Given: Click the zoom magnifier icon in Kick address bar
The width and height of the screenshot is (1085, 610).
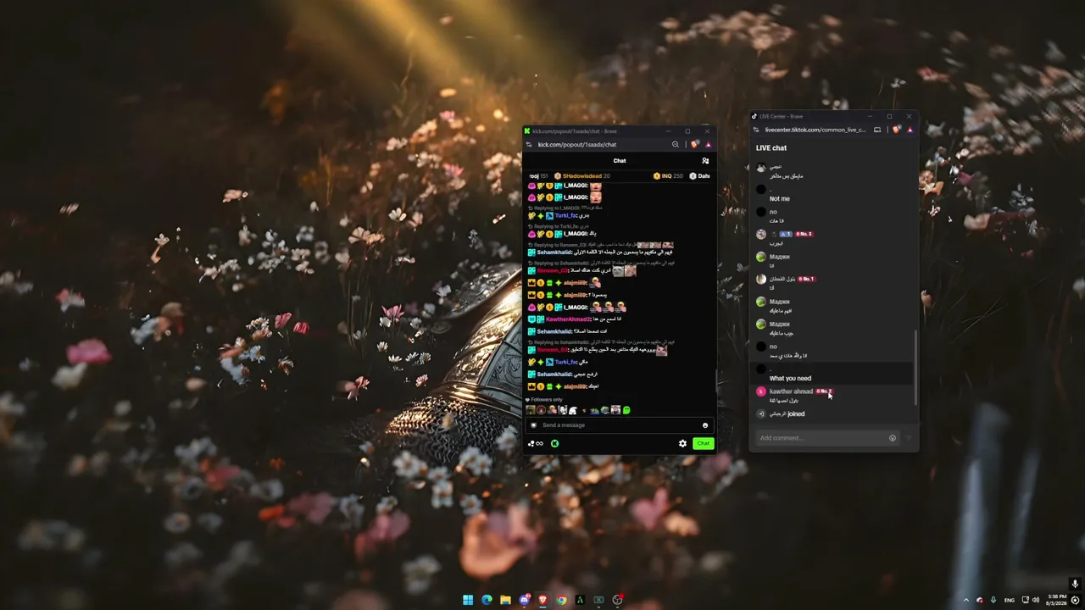Looking at the screenshot, I should tap(676, 145).
